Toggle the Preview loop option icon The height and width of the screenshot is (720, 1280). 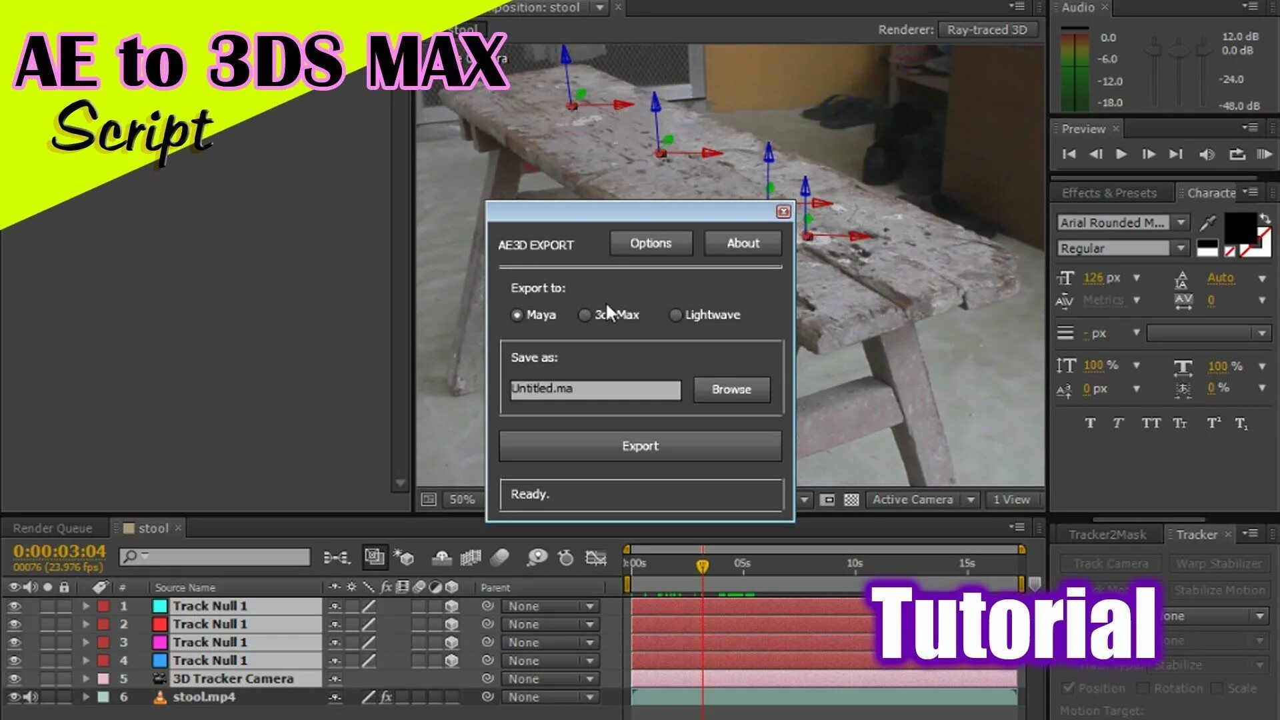(x=1237, y=155)
